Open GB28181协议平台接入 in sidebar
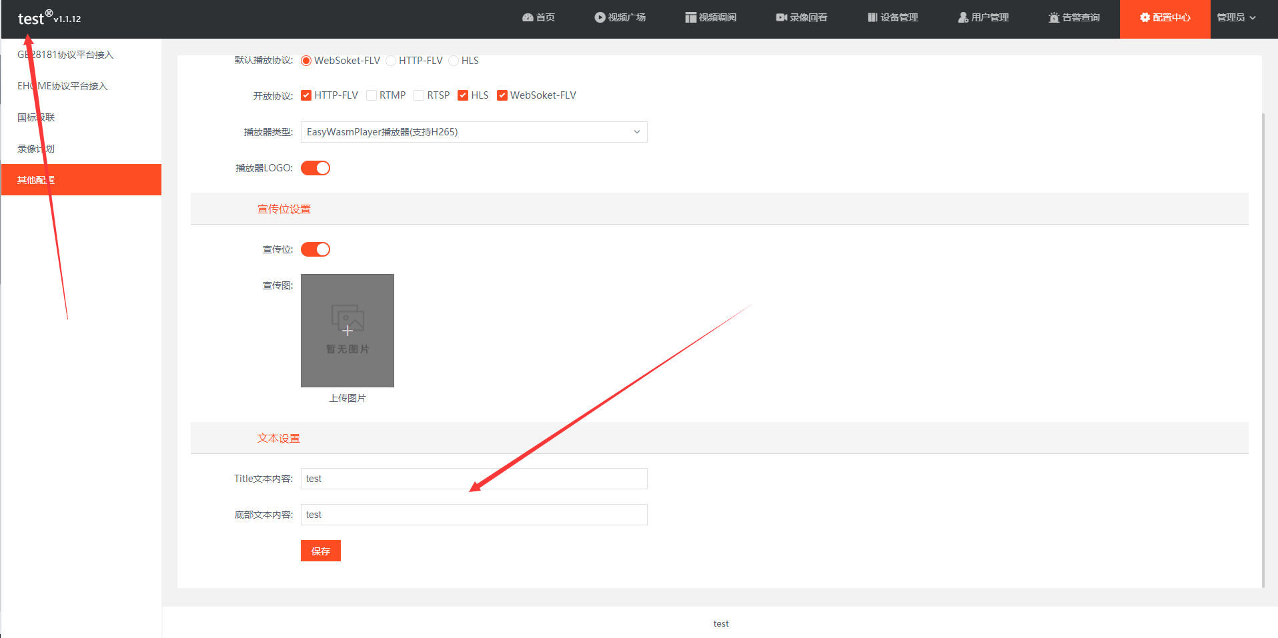The image size is (1278, 638). (65, 55)
